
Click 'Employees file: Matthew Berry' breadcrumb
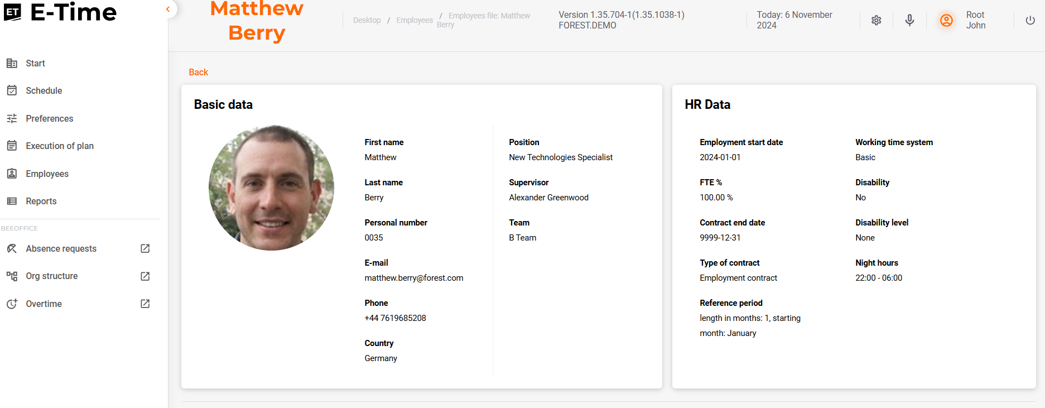[483, 20]
